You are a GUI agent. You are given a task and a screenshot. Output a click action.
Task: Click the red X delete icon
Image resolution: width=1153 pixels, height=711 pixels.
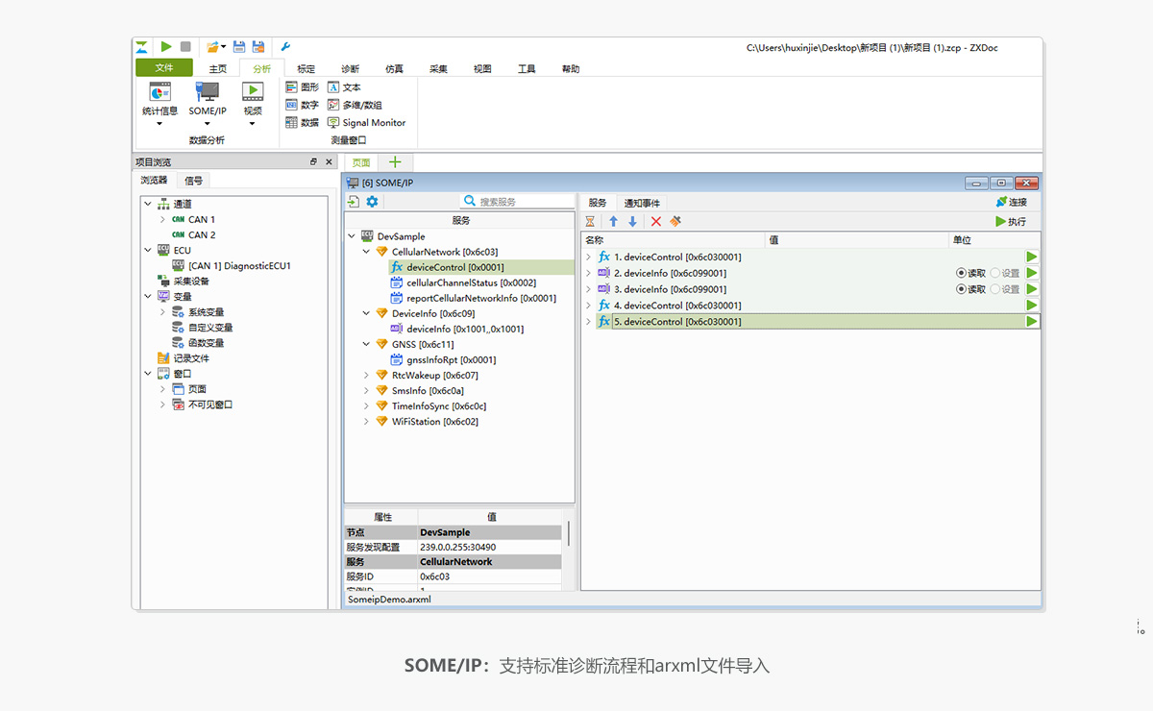(656, 221)
